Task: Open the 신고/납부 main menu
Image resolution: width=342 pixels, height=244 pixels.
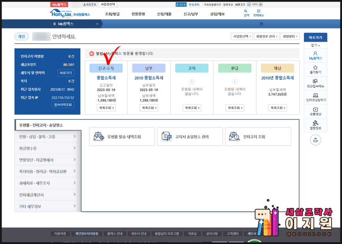Action: coord(191,14)
